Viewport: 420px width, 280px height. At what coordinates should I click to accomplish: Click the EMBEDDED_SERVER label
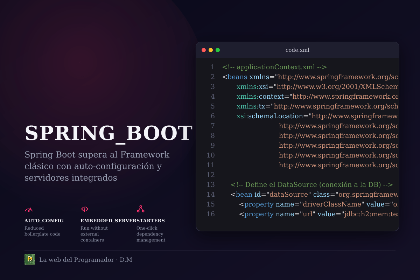coord(108,221)
